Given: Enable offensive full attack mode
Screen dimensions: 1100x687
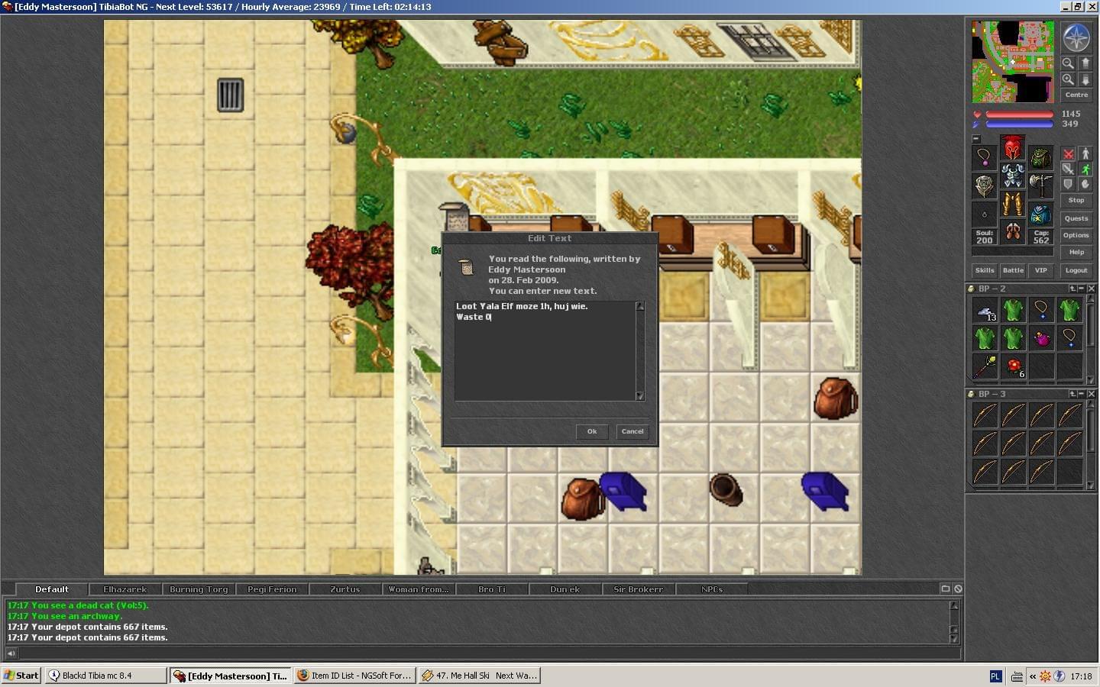Looking at the screenshot, I should click(x=1068, y=153).
